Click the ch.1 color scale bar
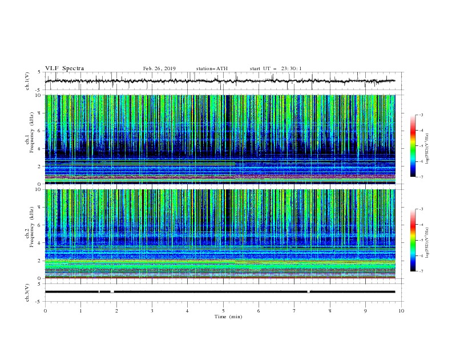The image size is (452, 349). 413,146
